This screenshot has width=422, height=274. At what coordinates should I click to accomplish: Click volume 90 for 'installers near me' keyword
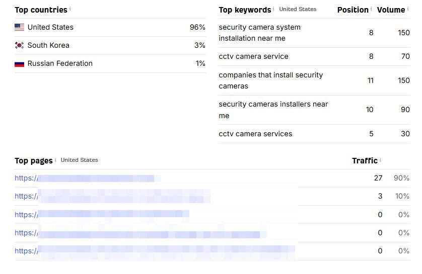pos(405,110)
